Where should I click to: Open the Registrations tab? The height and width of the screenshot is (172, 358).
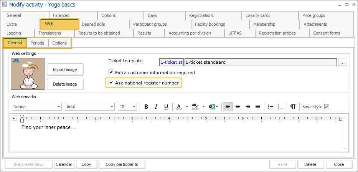tap(201, 15)
